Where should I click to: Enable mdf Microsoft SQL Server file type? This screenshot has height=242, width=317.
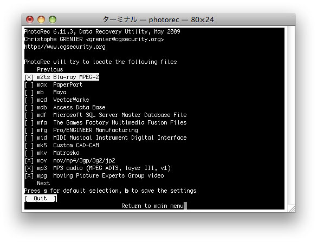click(x=106, y=115)
